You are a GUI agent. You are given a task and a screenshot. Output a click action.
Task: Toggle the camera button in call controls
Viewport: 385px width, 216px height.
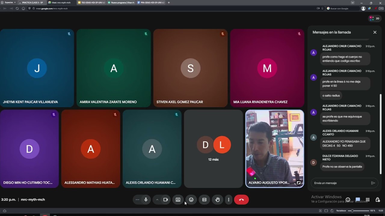click(165, 199)
